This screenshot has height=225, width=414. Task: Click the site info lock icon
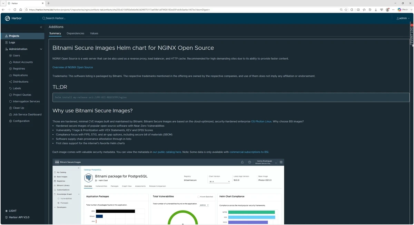(x=27, y=10)
